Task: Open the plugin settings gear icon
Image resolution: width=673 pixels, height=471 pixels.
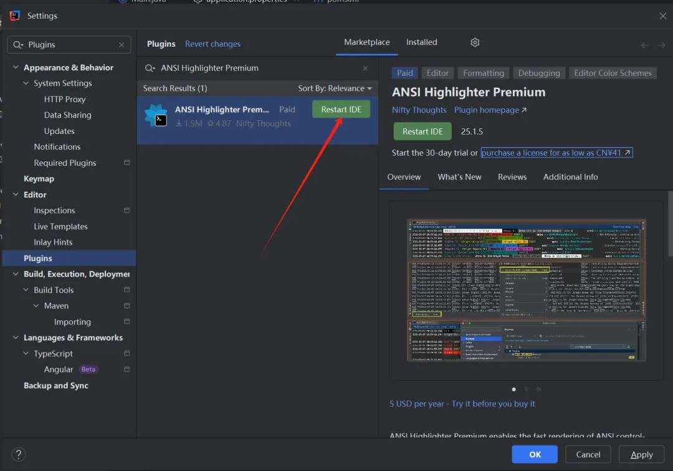Action: click(x=475, y=42)
